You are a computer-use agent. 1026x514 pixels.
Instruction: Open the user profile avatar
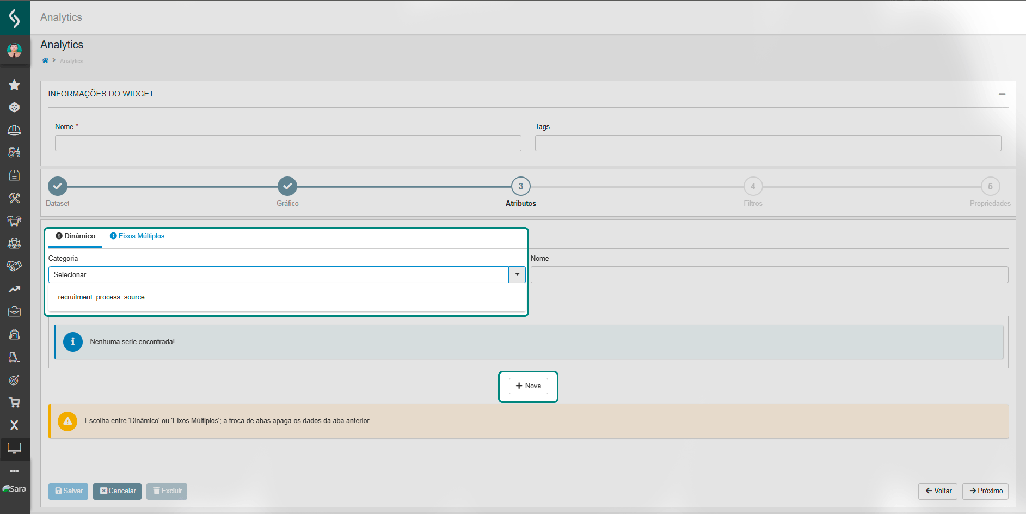coord(15,51)
